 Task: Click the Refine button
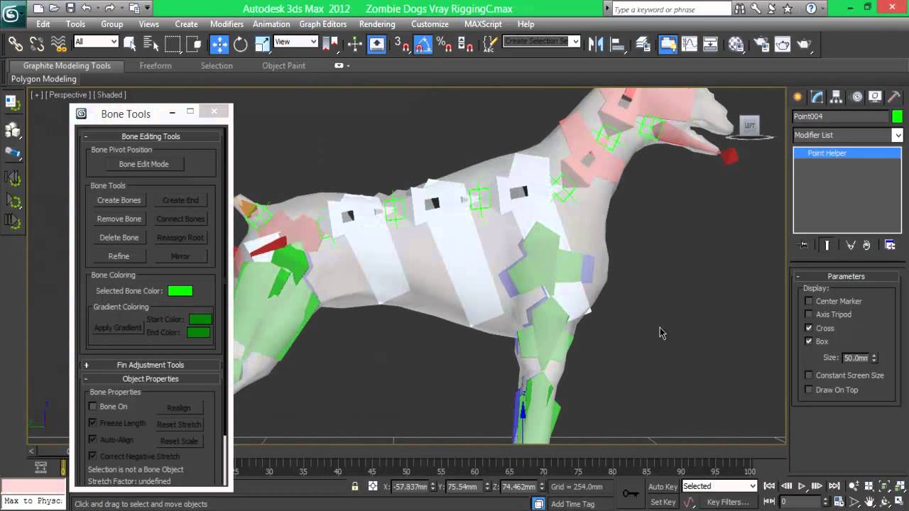tap(119, 255)
